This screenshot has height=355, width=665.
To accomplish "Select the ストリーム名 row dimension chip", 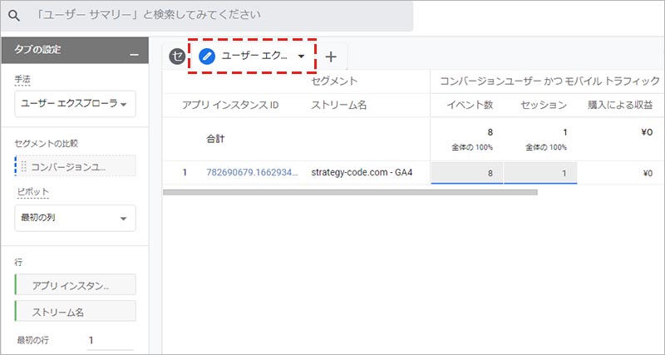I will pyautogui.click(x=76, y=313).
